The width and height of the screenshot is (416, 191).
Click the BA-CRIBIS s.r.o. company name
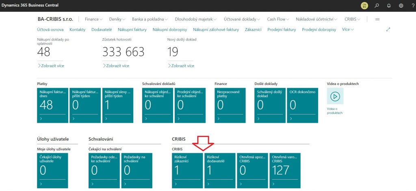click(56, 20)
